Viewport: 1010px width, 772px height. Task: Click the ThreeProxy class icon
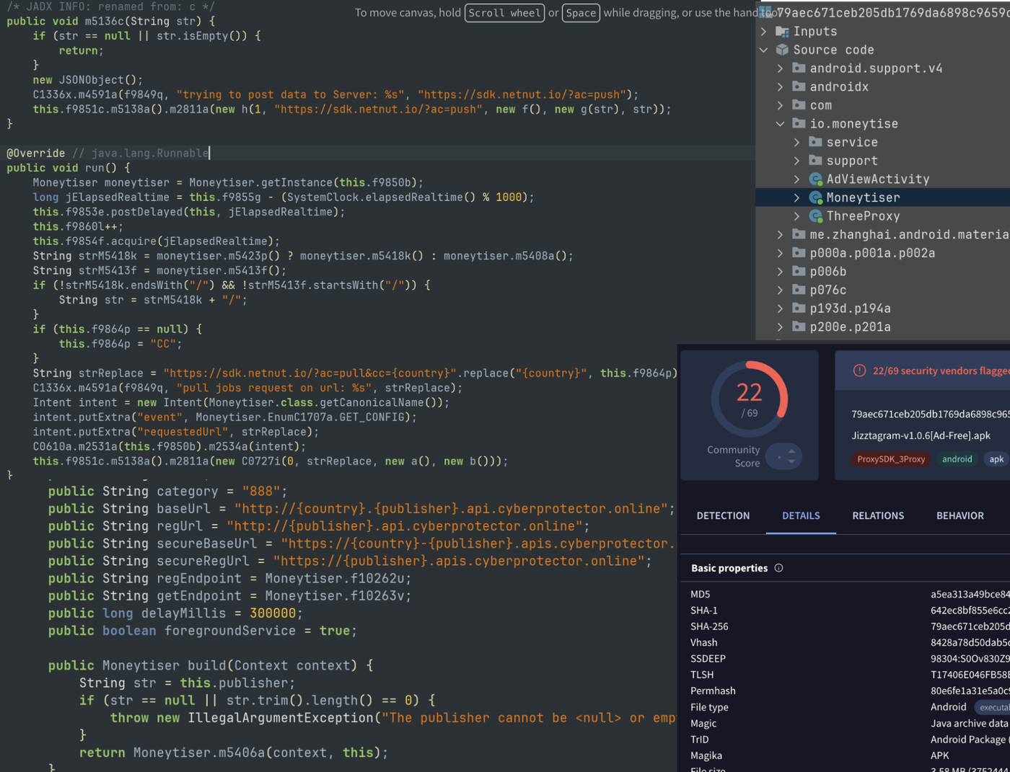816,216
